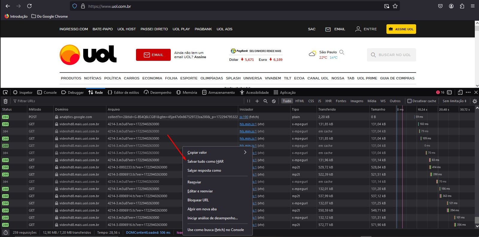The width and height of the screenshot is (479, 237).
Task: Click the weather search magnifier icon
Action: coord(342,52)
